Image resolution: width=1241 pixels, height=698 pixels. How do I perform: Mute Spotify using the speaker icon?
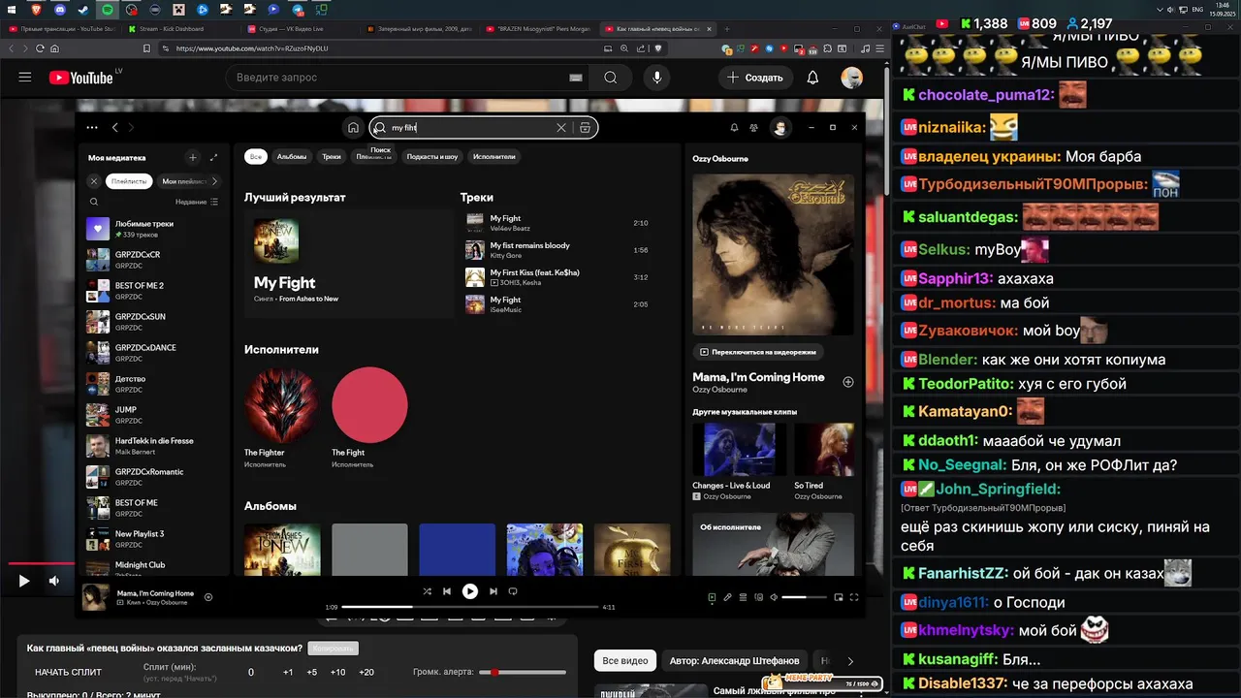pos(774,597)
